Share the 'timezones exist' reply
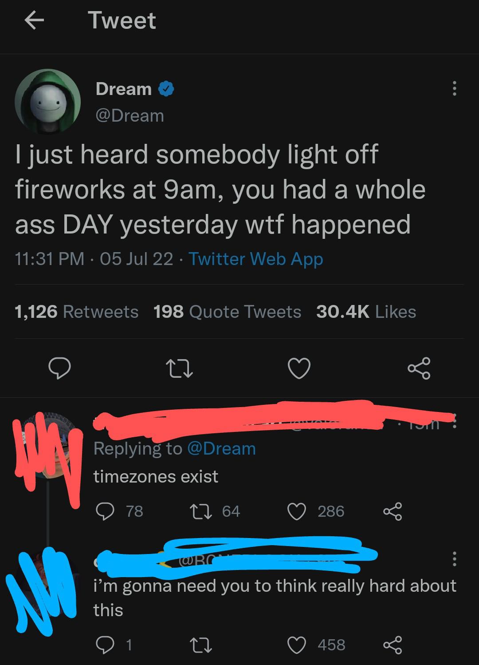Screen dimensions: 479x665 [x=392, y=511]
